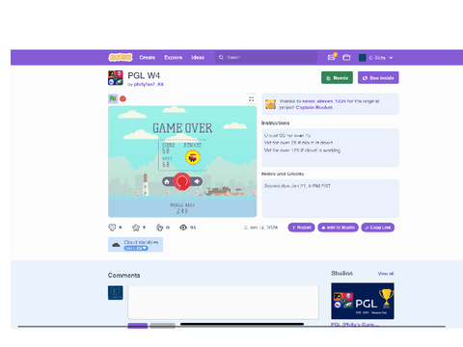
Task: Open the Explore menu item
Action: tap(174, 58)
